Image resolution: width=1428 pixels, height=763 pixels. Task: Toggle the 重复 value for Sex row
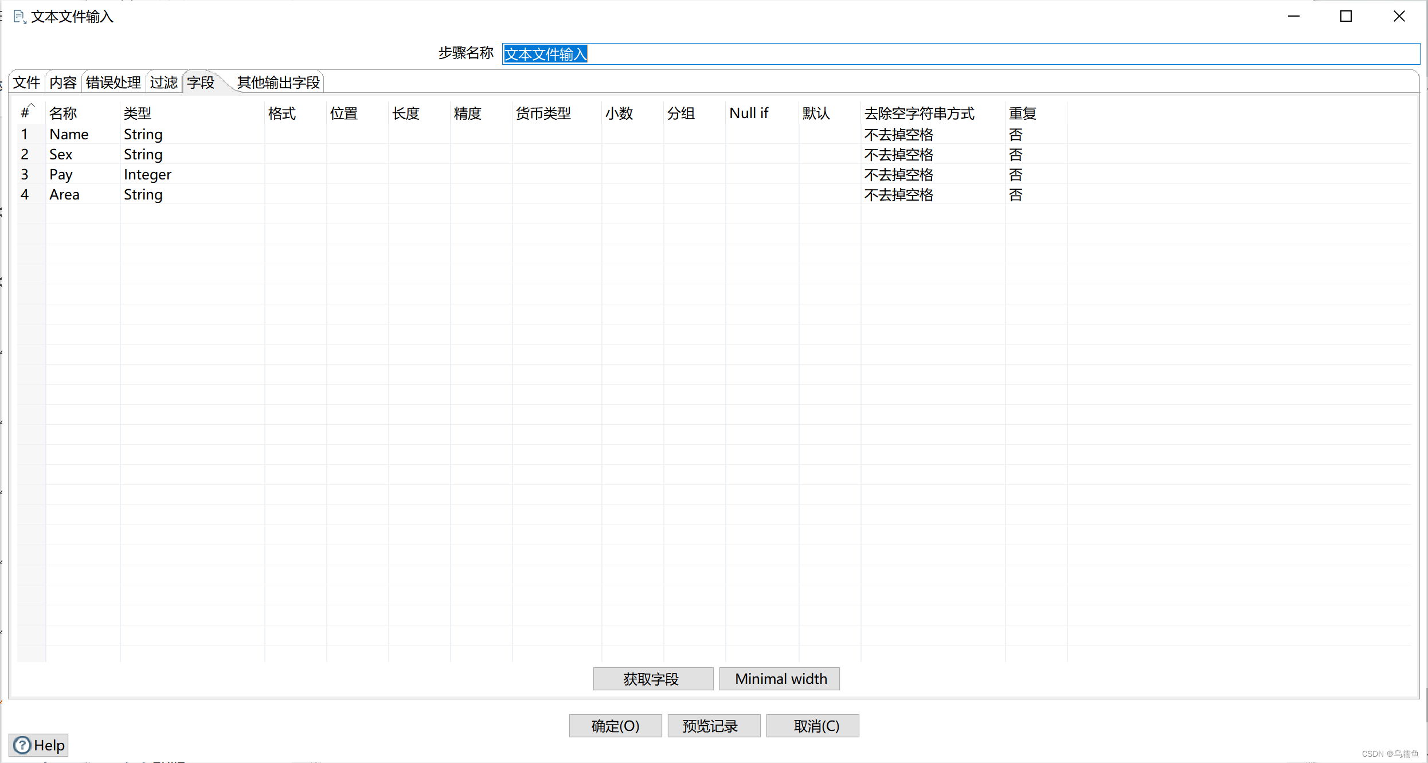tap(1016, 155)
